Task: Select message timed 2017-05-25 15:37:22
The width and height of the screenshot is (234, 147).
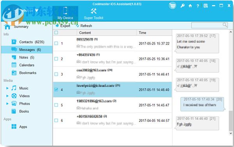Action: click(112, 43)
